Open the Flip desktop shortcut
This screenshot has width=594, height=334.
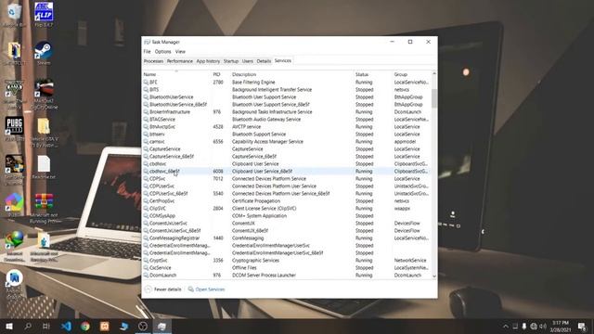pos(44,15)
